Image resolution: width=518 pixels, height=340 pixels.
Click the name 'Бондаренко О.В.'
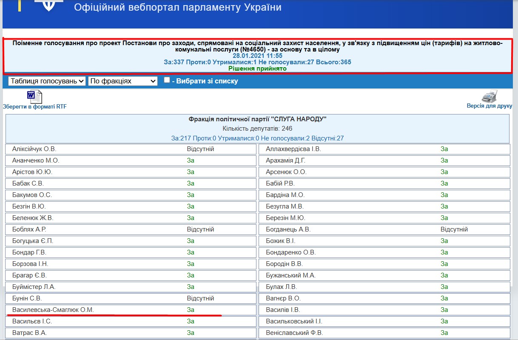pyautogui.click(x=291, y=252)
